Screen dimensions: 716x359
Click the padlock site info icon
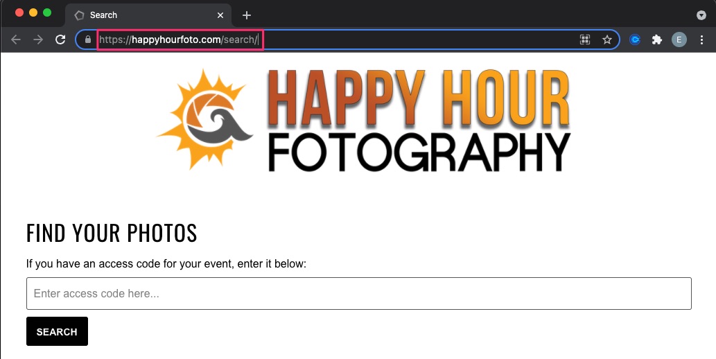click(88, 40)
